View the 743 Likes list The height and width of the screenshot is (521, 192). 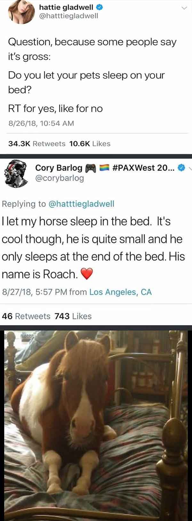click(73, 316)
